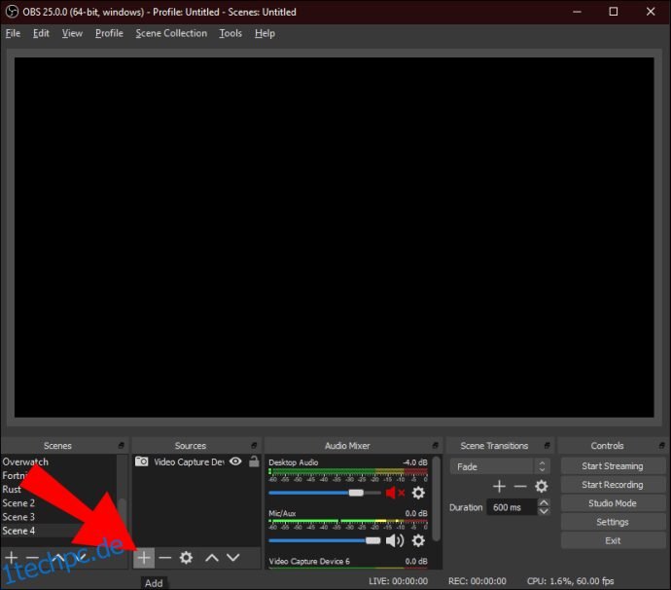The height and width of the screenshot is (590, 671).
Task: Select Scene 4 in Scenes list
Action: 18,531
